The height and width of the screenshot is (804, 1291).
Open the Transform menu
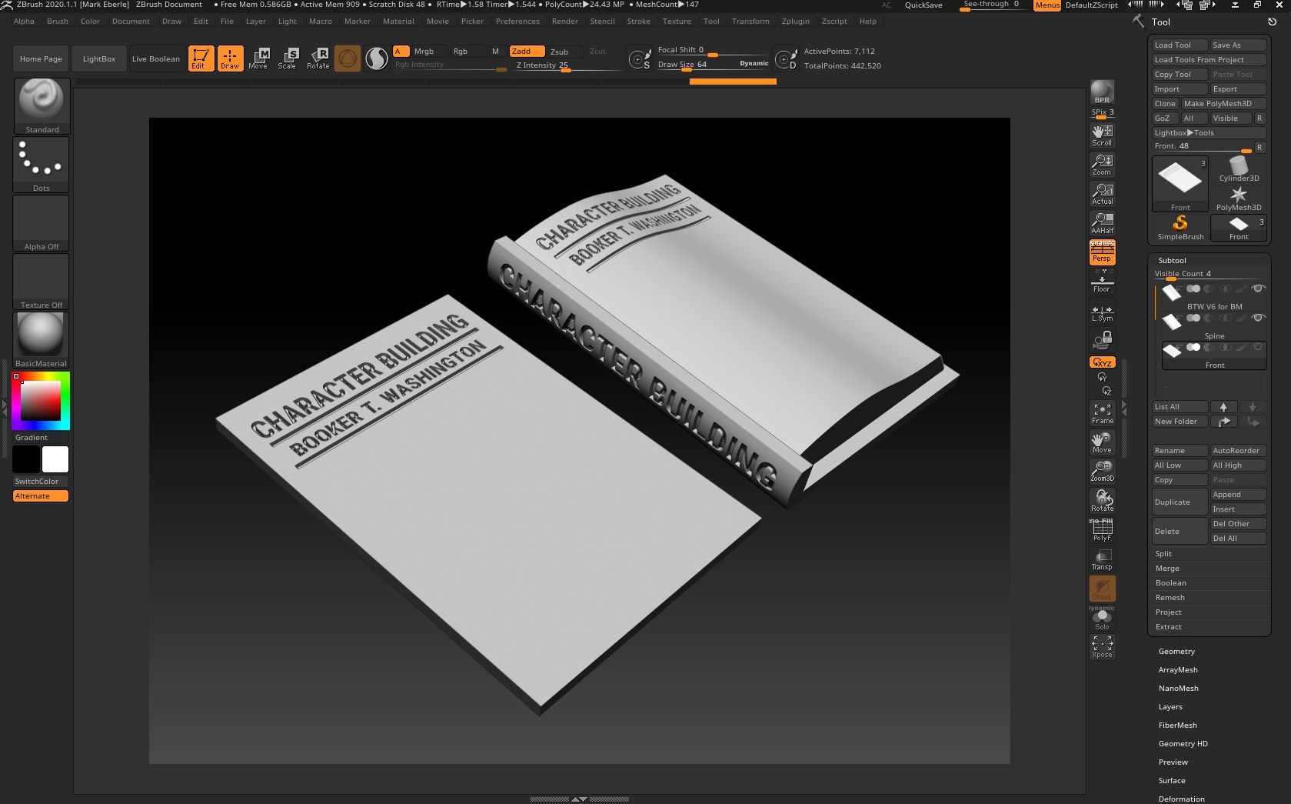coord(750,22)
